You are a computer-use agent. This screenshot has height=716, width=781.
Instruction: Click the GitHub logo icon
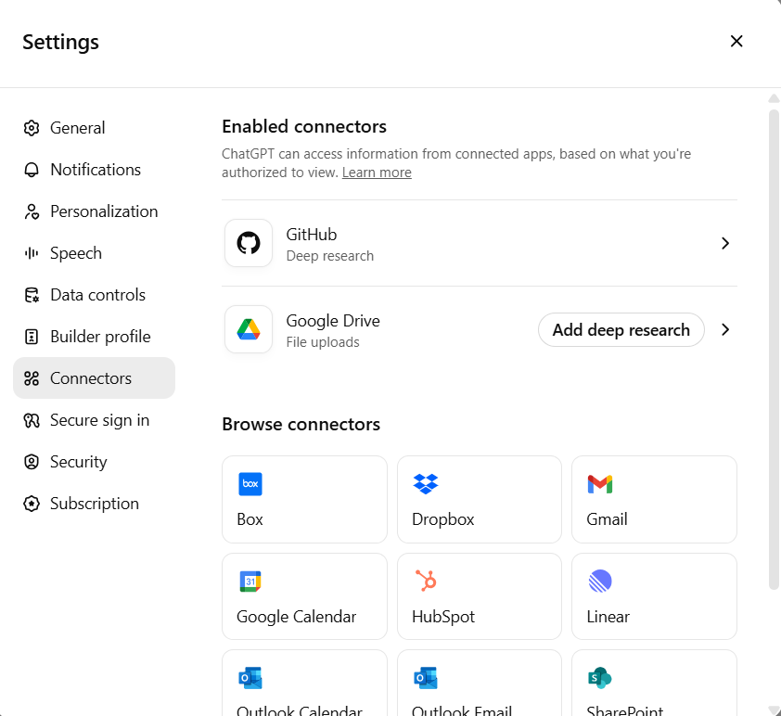click(x=249, y=244)
